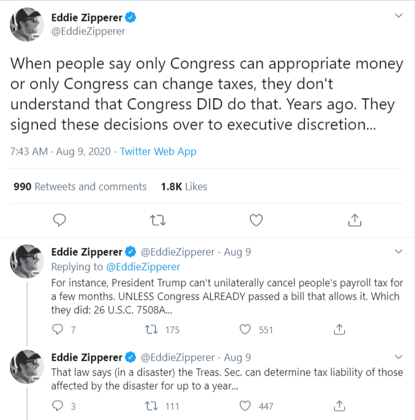Retweet the reply with 111 retweets
The width and height of the screenshot is (415, 420).
[x=149, y=406]
